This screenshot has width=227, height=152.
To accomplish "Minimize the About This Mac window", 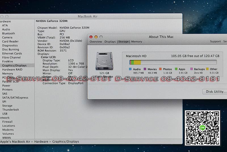I will click(x=96, y=37).
